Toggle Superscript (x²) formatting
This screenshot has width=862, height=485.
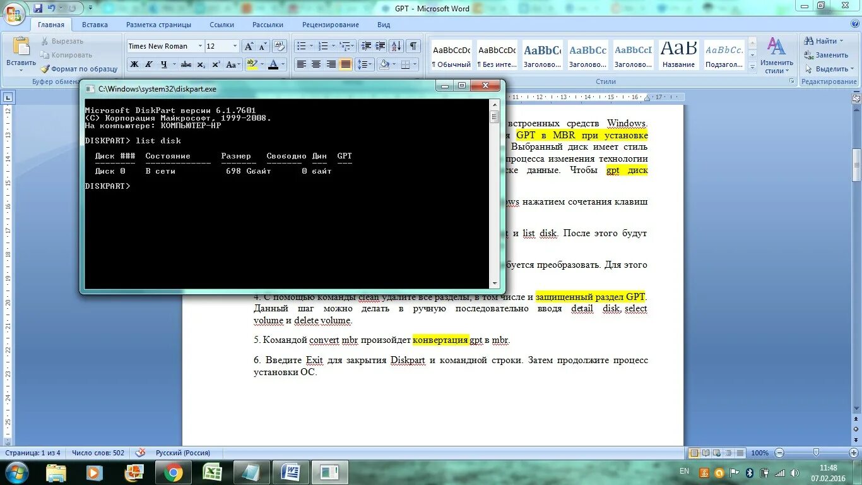click(x=216, y=64)
